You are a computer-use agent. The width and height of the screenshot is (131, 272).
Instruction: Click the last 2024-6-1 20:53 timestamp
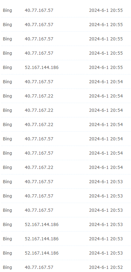106,253
